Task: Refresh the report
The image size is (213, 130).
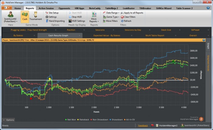Action: tap(126, 21)
